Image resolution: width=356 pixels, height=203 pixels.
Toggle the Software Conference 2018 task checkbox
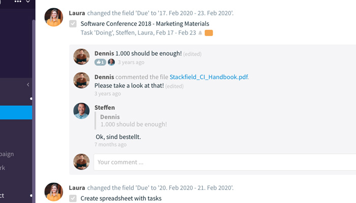[73, 23]
